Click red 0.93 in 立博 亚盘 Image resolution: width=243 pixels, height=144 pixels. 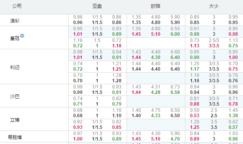tap(78, 127)
